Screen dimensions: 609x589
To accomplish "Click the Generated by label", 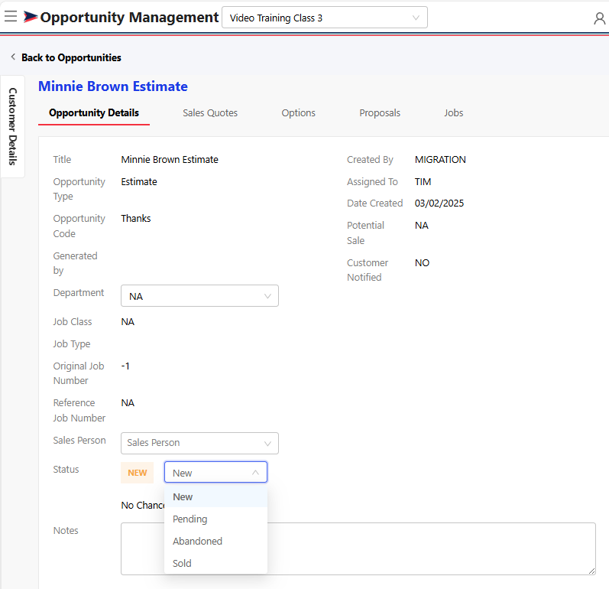I will coord(76,263).
